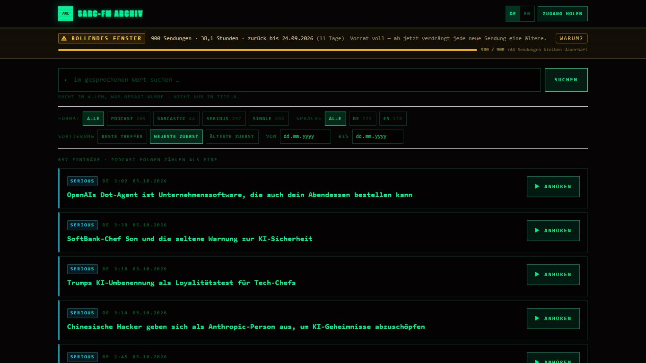Open title 'OpenAIs Dot-Agent ist Unternehmenssoftware'
Viewport: 646px width, 363px height.
(x=239, y=195)
